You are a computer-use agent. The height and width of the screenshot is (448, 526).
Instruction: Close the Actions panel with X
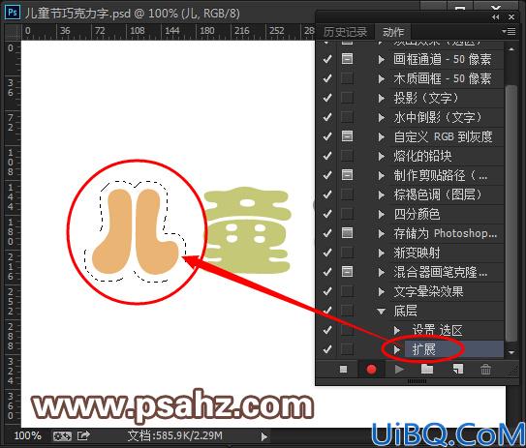[511, 16]
